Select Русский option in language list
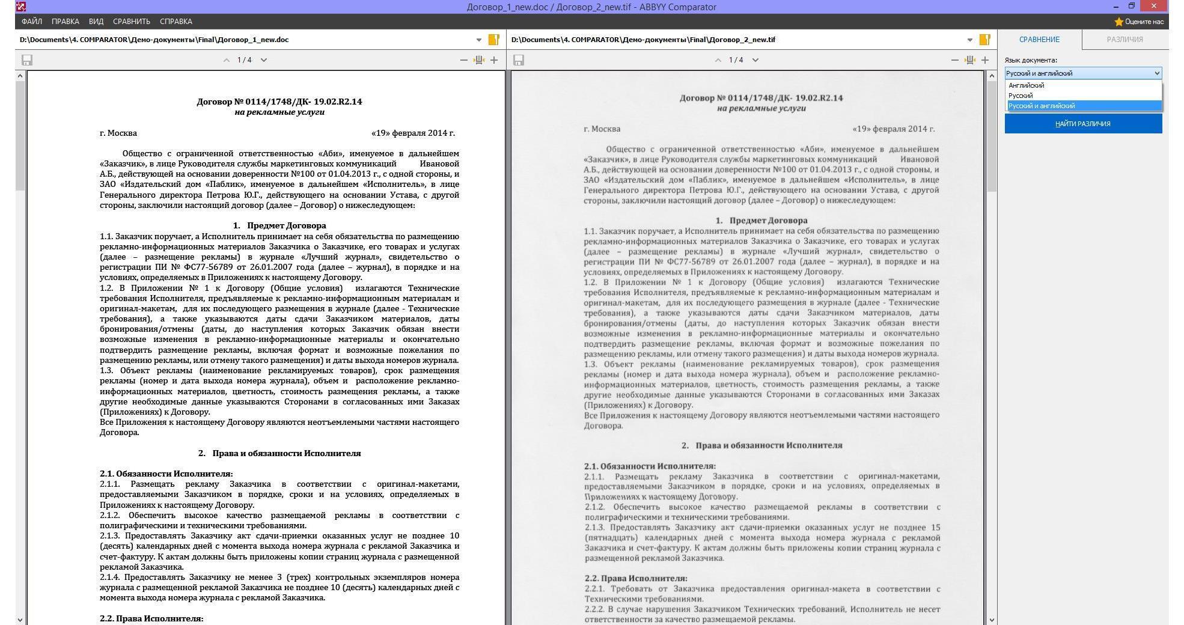The height and width of the screenshot is (625, 1184). (1084, 96)
